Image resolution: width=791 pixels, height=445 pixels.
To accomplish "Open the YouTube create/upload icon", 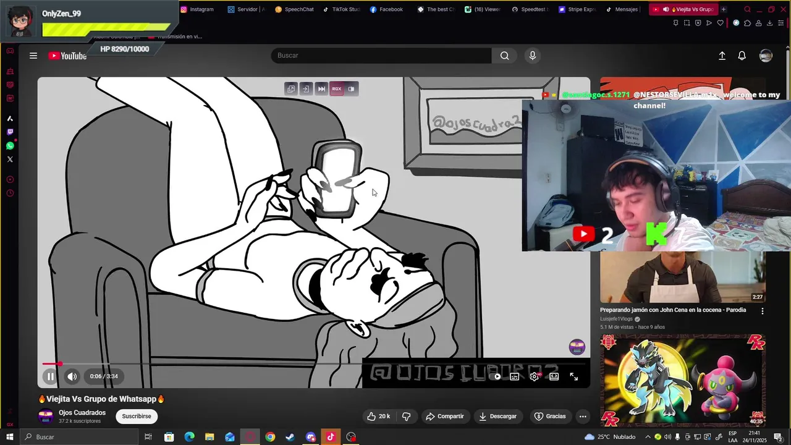I will pos(722,56).
